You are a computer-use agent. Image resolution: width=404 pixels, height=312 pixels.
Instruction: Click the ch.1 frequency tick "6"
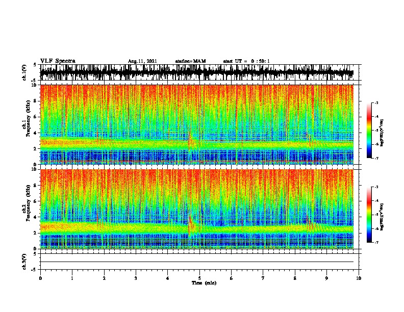[x=36, y=117]
